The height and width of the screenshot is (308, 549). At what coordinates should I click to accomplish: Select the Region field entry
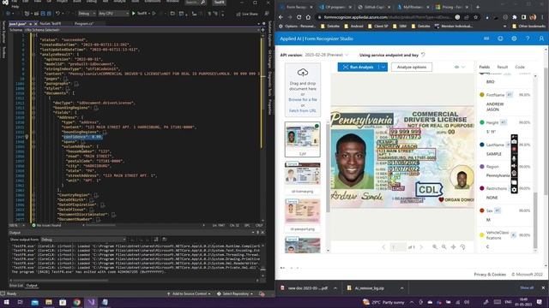pos(504,171)
